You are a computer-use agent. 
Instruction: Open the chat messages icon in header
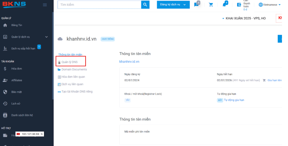(196, 5)
